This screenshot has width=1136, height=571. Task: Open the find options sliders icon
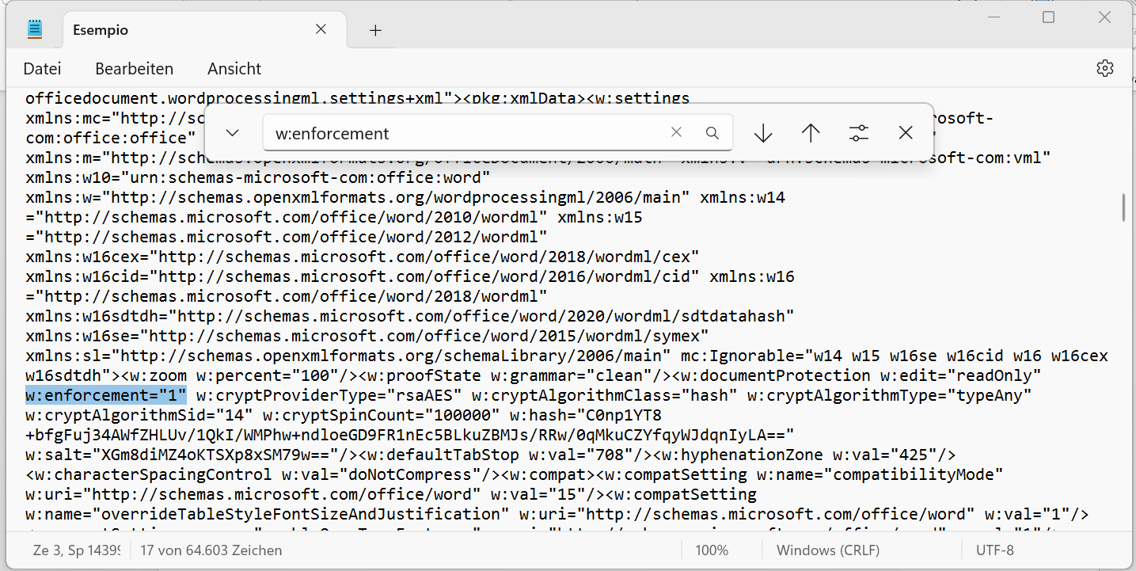tap(859, 133)
